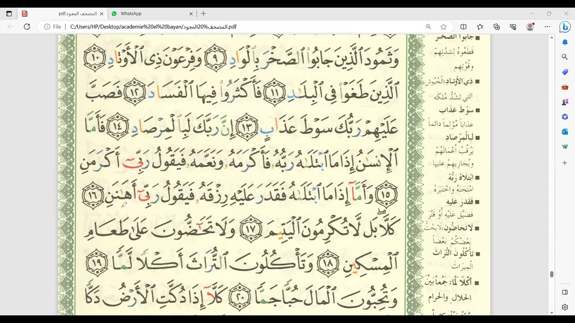Click verse number marker ١٢
This screenshot has height=323, width=575.
[x=135, y=92]
